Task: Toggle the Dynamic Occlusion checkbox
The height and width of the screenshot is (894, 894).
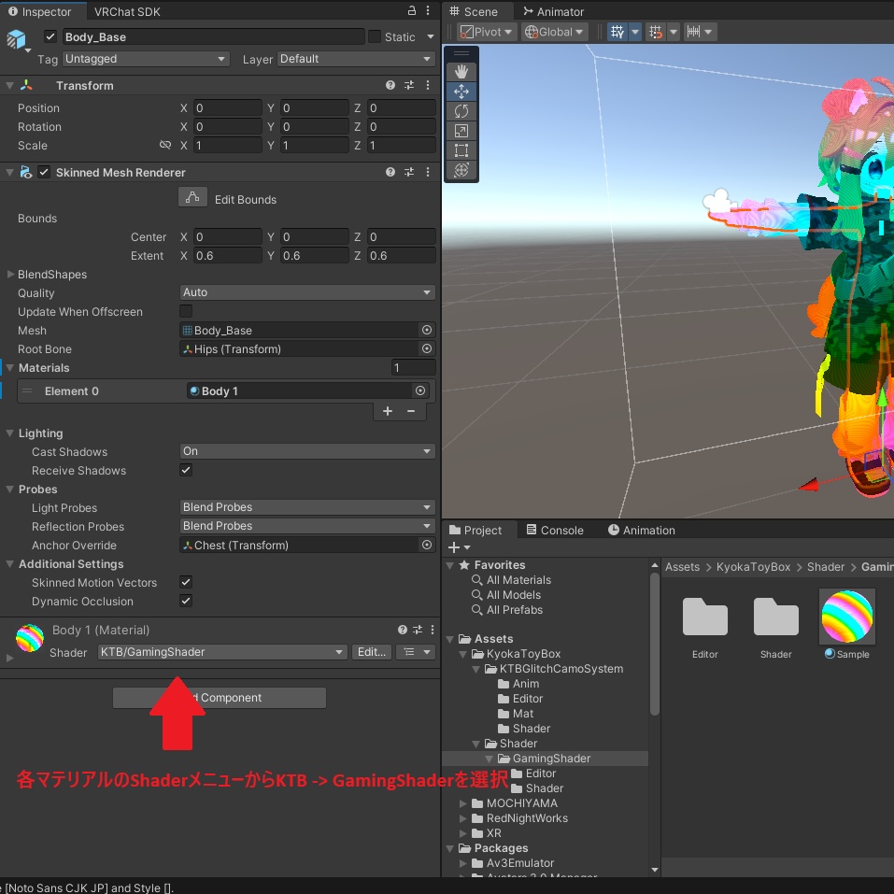Action: click(x=184, y=602)
